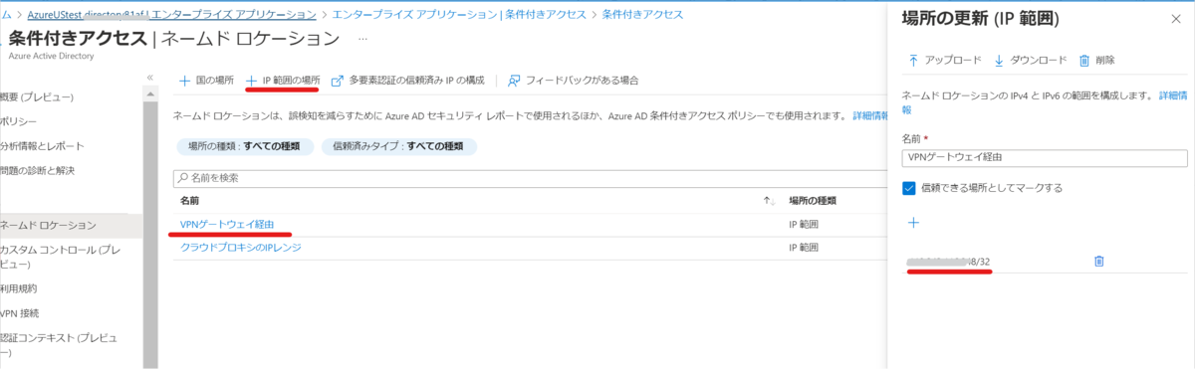Open the クラウドプロキシのIPレンジ location
This screenshot has height=369, width=1195.
tap(240, 247)
